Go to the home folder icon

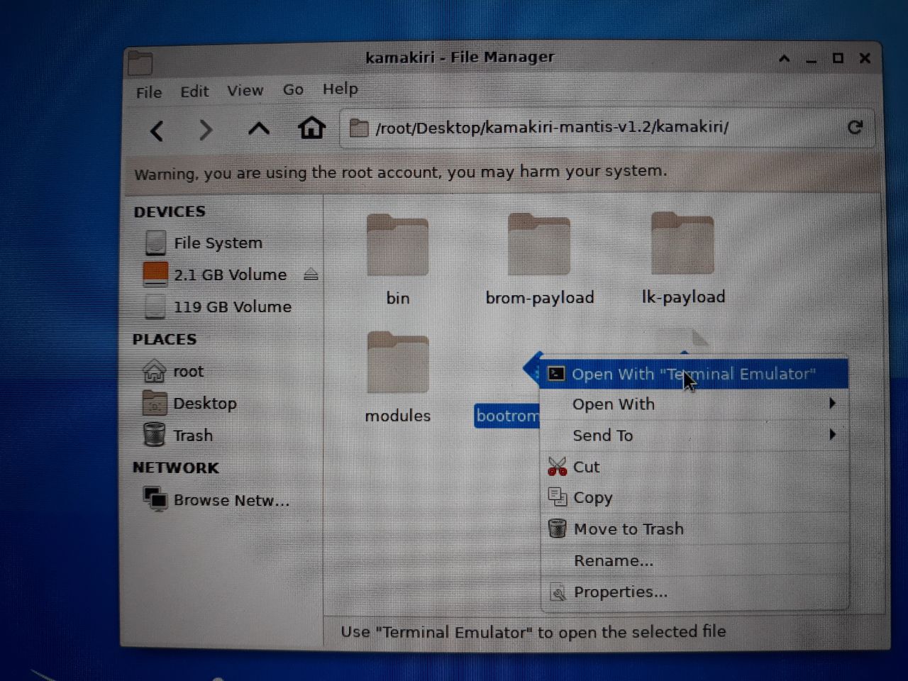click(311, 128)
